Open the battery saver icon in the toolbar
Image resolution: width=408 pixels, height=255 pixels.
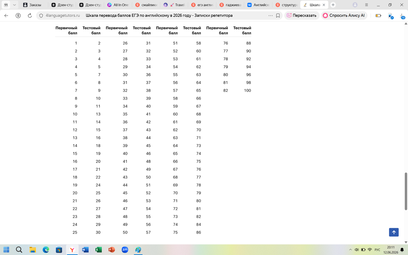tap(378, 15)
